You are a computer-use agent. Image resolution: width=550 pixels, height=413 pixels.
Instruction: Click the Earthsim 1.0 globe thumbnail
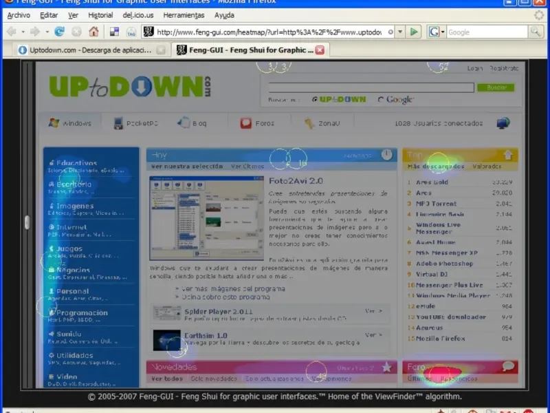point(166,340)
